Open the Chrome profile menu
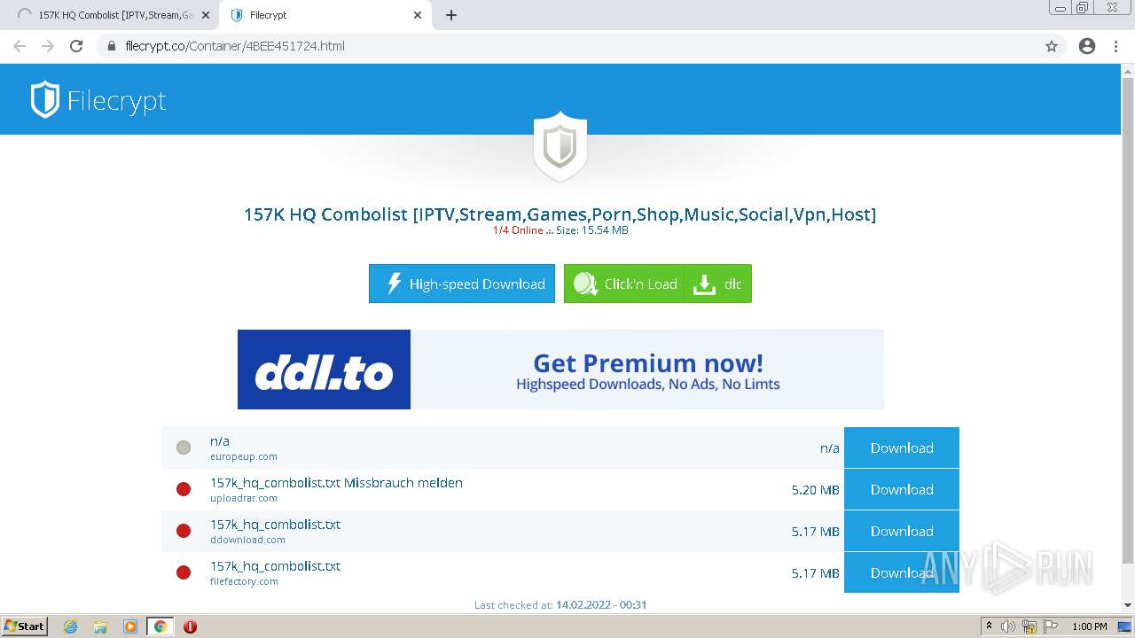 (x=1087, y=46)
